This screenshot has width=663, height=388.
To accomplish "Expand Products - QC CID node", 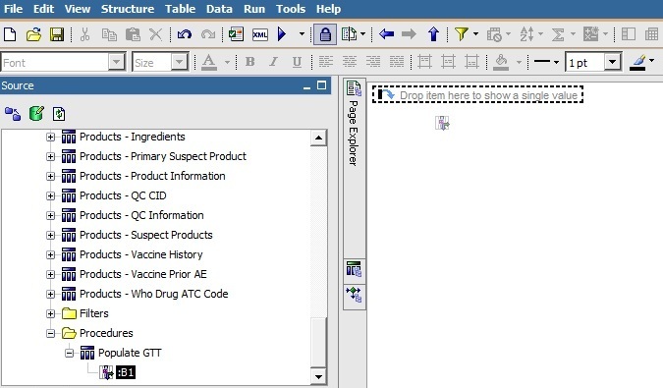I will (50, 196).
